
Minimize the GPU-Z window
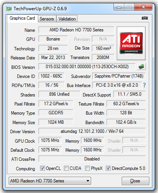click(119, 7)
